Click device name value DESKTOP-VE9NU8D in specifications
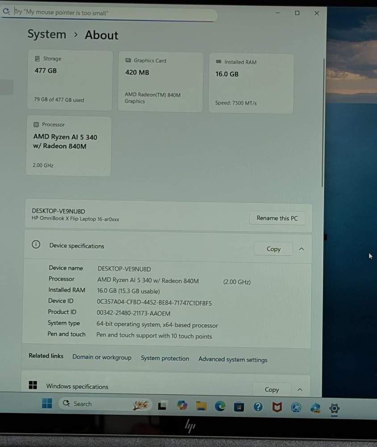This screenshot has width=377, height=447. tap(124, 269)
